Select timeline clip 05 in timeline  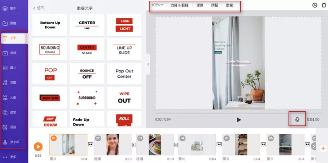point(241,144)
